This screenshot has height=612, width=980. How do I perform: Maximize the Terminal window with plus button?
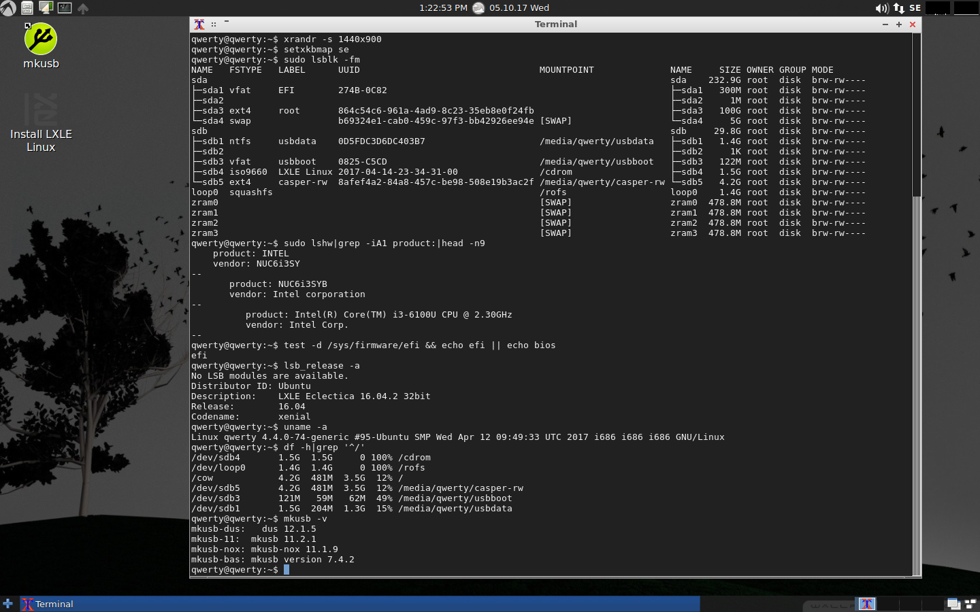(899, 24)
